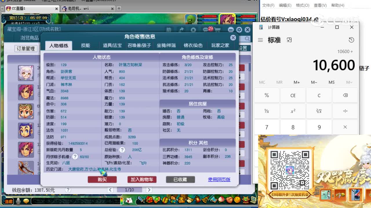Click the Calculator square root key

click(x=319, y=111)
